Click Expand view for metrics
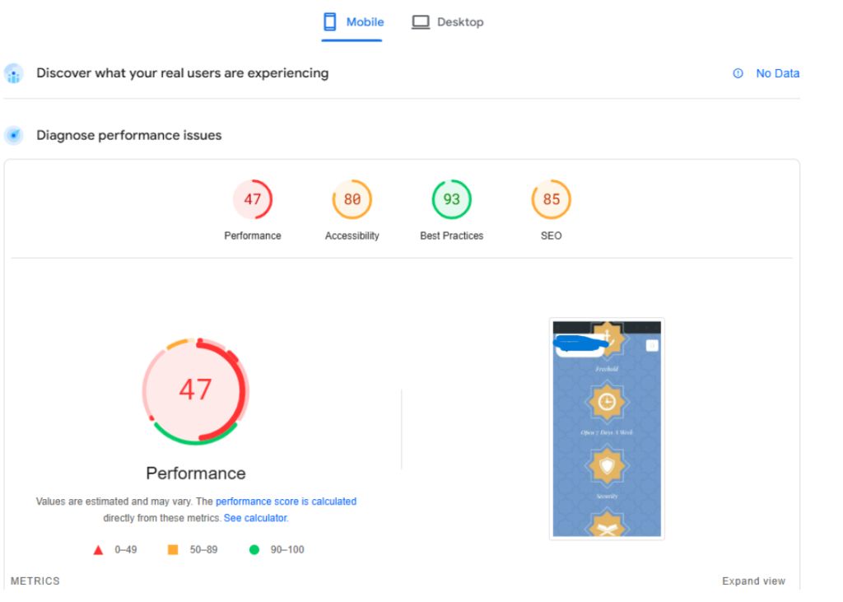This screenshot has width=843, height=602. coord(753,581)
